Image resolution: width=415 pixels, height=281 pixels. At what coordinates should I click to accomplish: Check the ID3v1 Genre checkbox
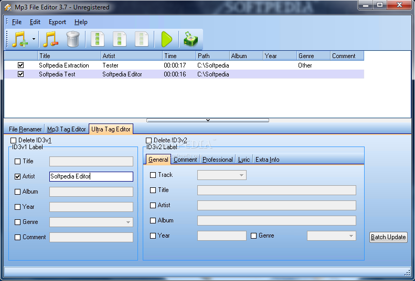click(17, 222)
